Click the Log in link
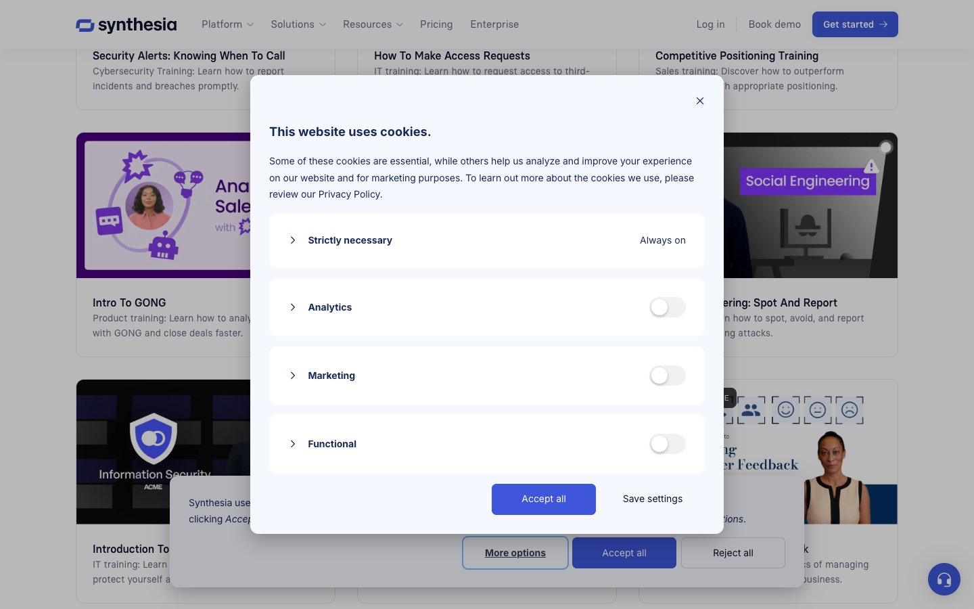The image size is (974, 609). pyautogui.click(x=710, y=24)
